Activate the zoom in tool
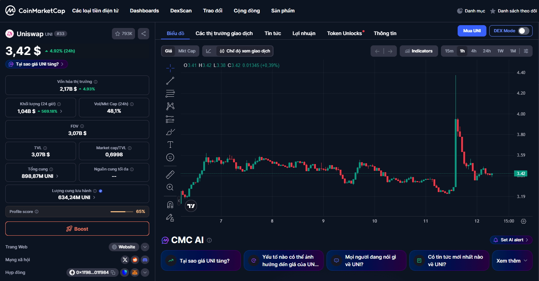Screen dimensions: 539x281 [x=170, y=187]
